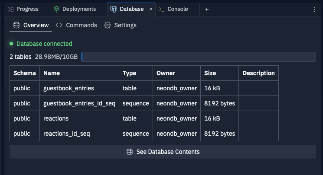This screenshot has width=323, height=175.
Task: Click the Schema column header
Action: pos(25,73)
